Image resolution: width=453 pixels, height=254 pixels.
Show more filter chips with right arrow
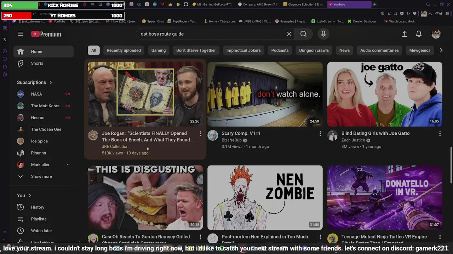tap(441, 50)
